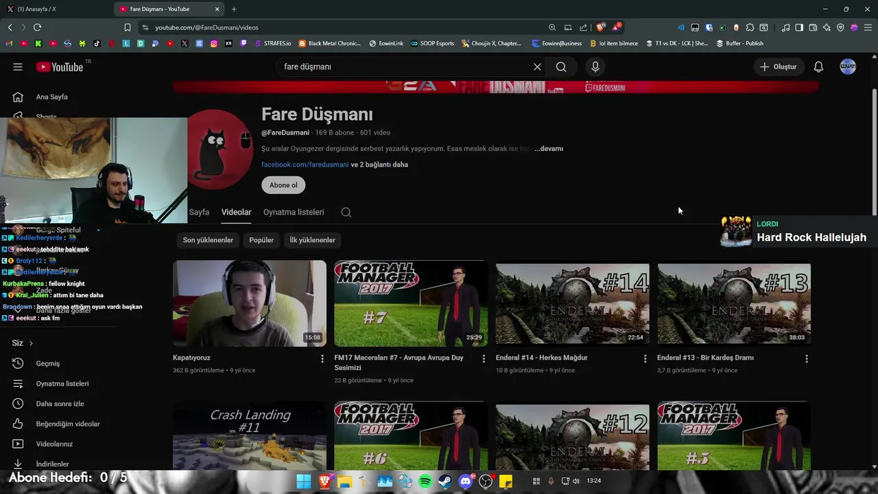Search within the channel using magnifier icon
This screenshot has width=878, height=494.
(346, 212)
